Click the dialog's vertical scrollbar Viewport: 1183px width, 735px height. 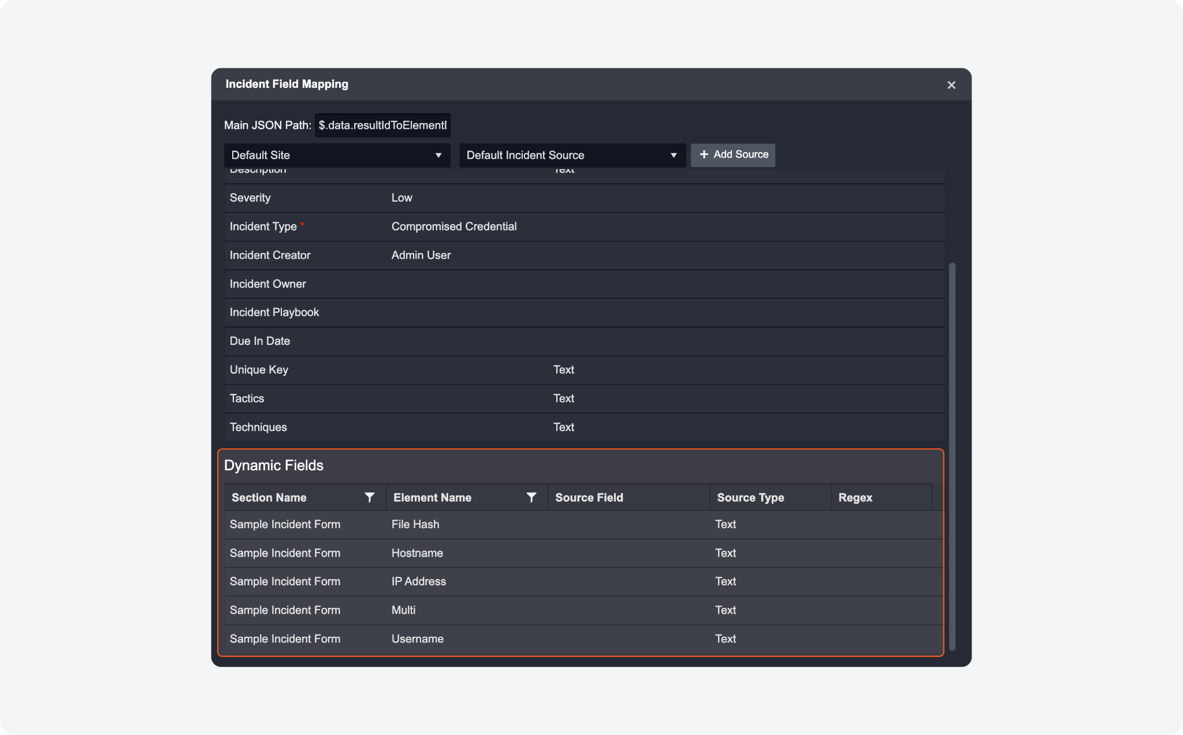[x=952, y=455]
